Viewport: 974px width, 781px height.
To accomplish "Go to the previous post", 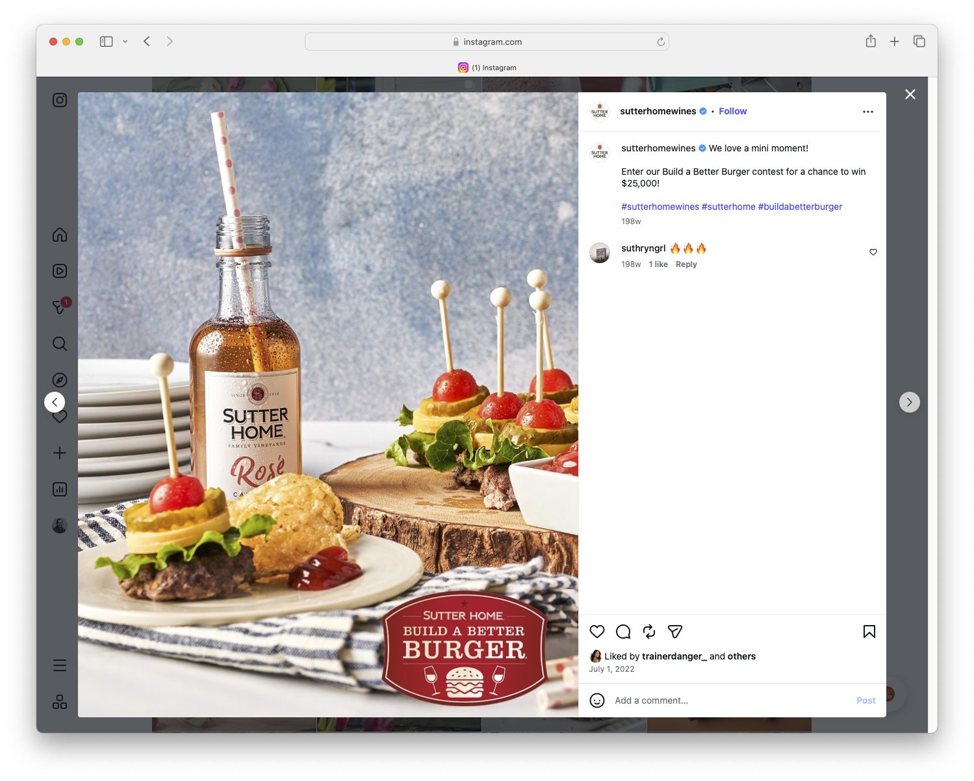I will (55, 402).
